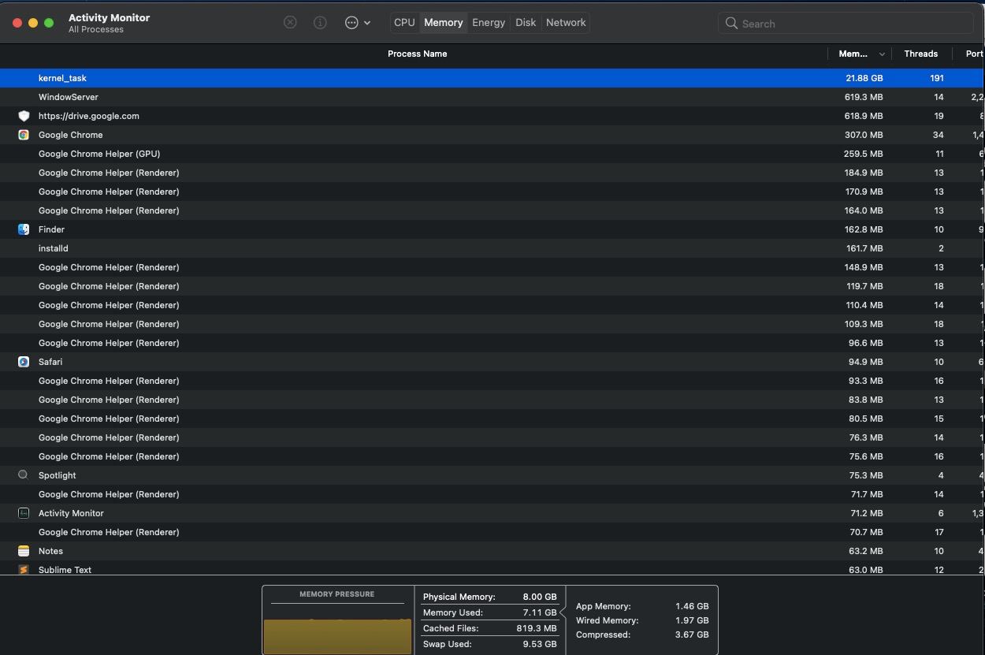Sort by the Memory column header
The image size is (985, 655).
(853, 54)
